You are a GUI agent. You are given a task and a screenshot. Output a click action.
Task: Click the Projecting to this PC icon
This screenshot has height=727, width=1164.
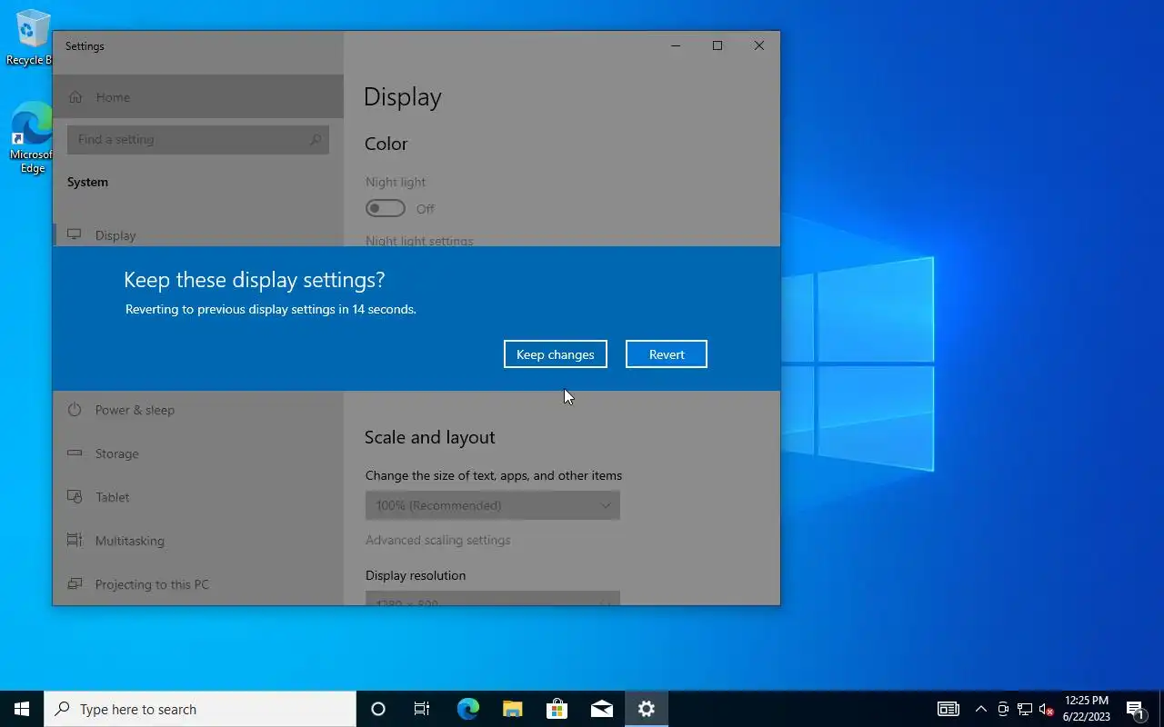tap(75, 584)
